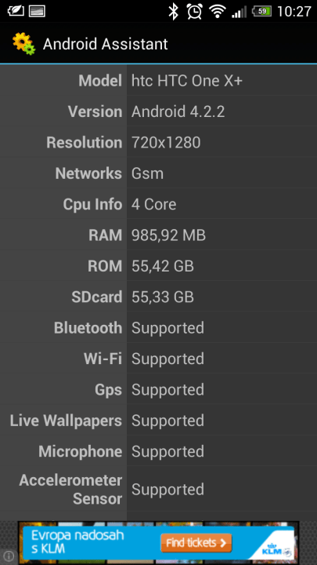Image resolution: width=317 pixels, height=565 pixels.
Task: Tap the screenshot notification icon
Action: click(37, 11)
